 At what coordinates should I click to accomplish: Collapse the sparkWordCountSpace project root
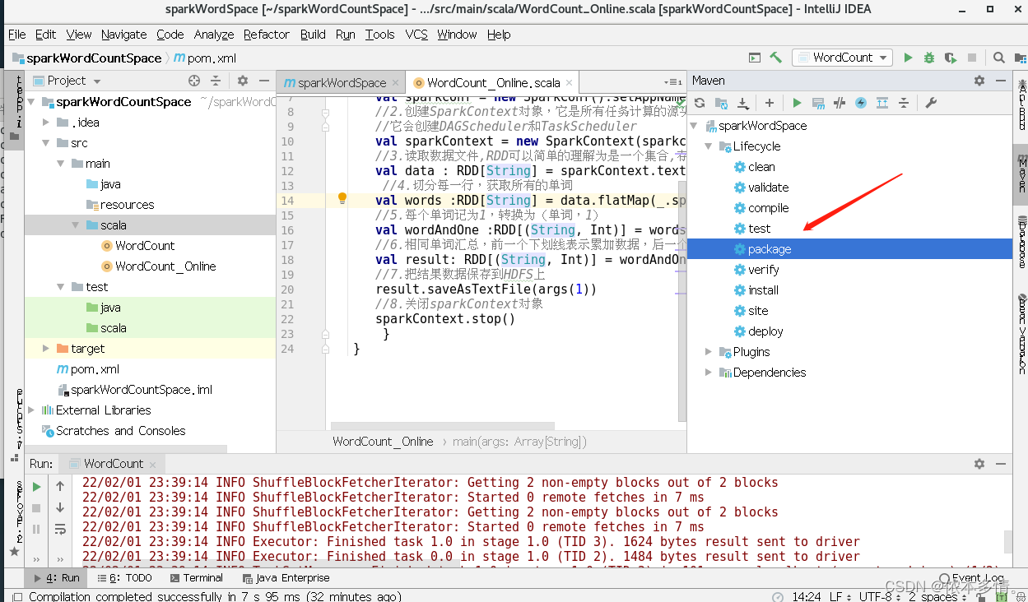(32, 102)
